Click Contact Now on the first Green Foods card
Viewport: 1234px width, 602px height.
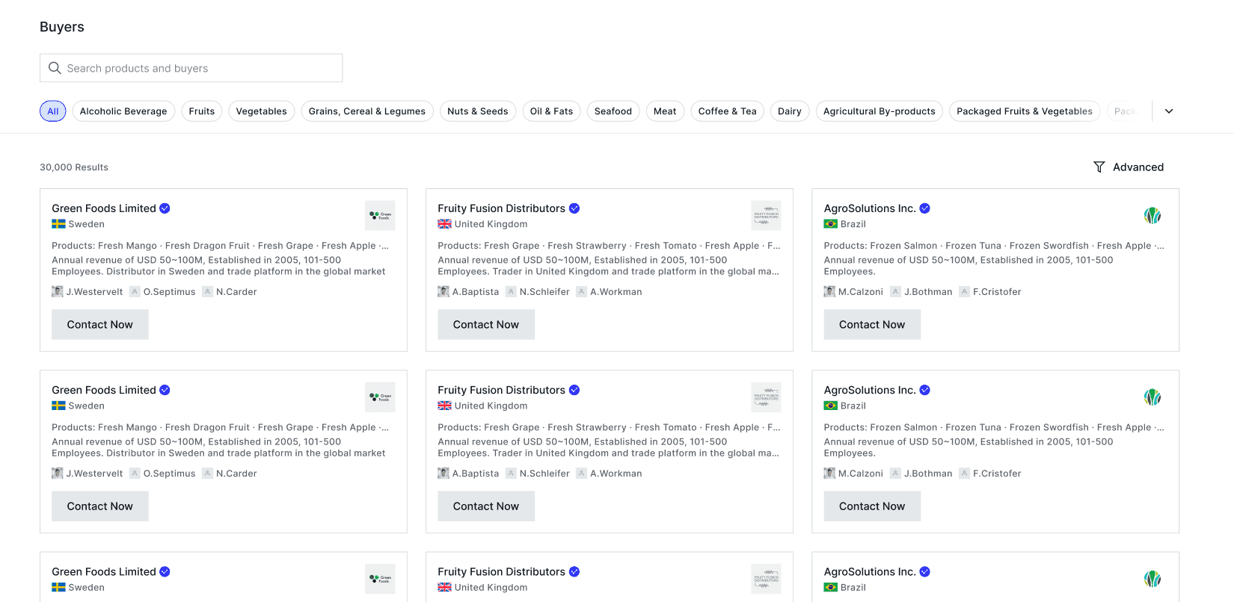[x=100, y=325]
